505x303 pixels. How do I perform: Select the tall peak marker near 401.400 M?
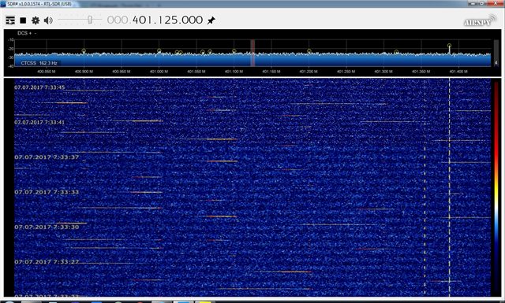[x=449, y=46]
